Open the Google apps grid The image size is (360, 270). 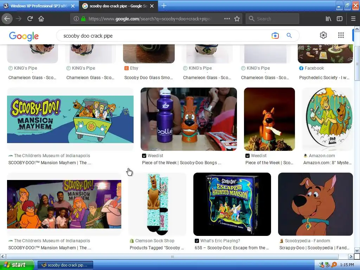(341, 35)
